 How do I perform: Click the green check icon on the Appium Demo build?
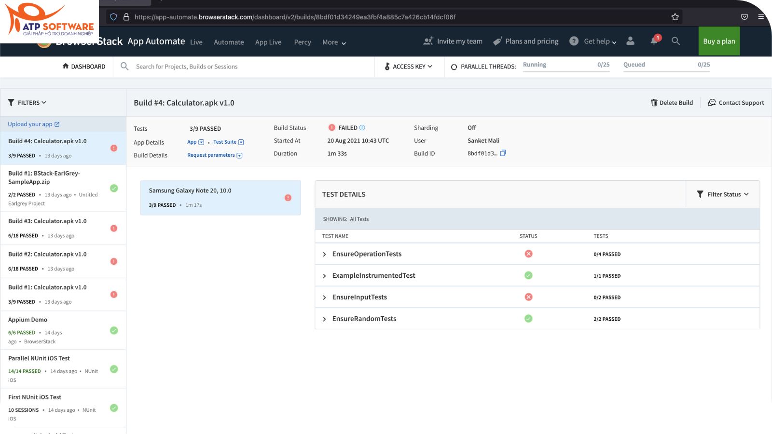click(114, 330)
